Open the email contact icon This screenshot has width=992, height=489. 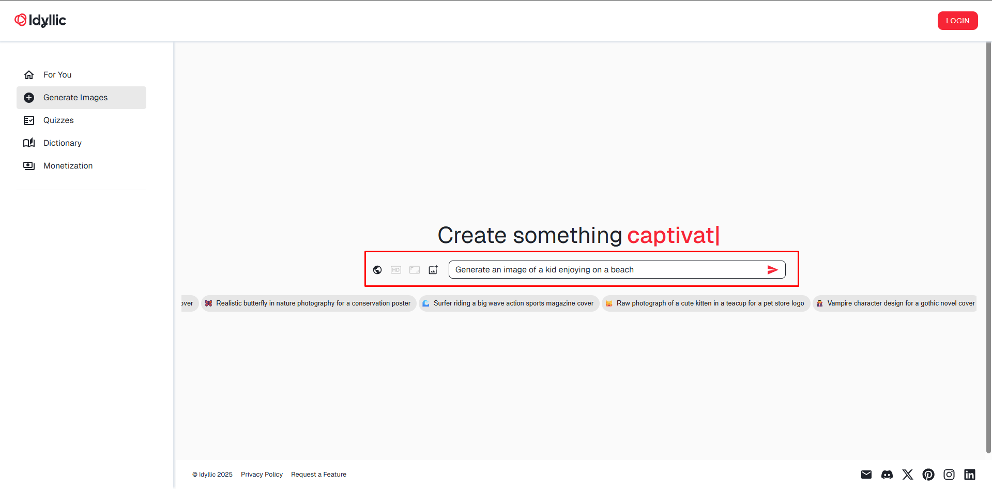pyautogui.click(x=866, y=475)
